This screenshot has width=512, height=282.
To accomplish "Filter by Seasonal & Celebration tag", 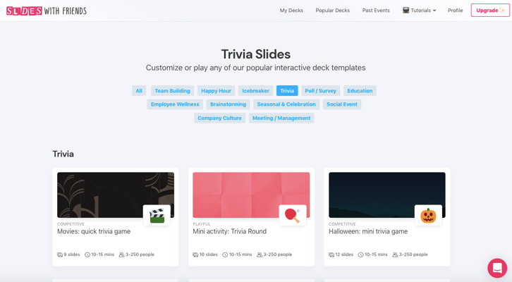I will click(x=286, y=104).
